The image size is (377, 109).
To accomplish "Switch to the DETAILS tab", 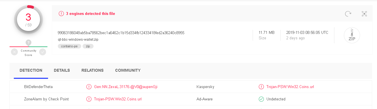I will tap(62, 70).
